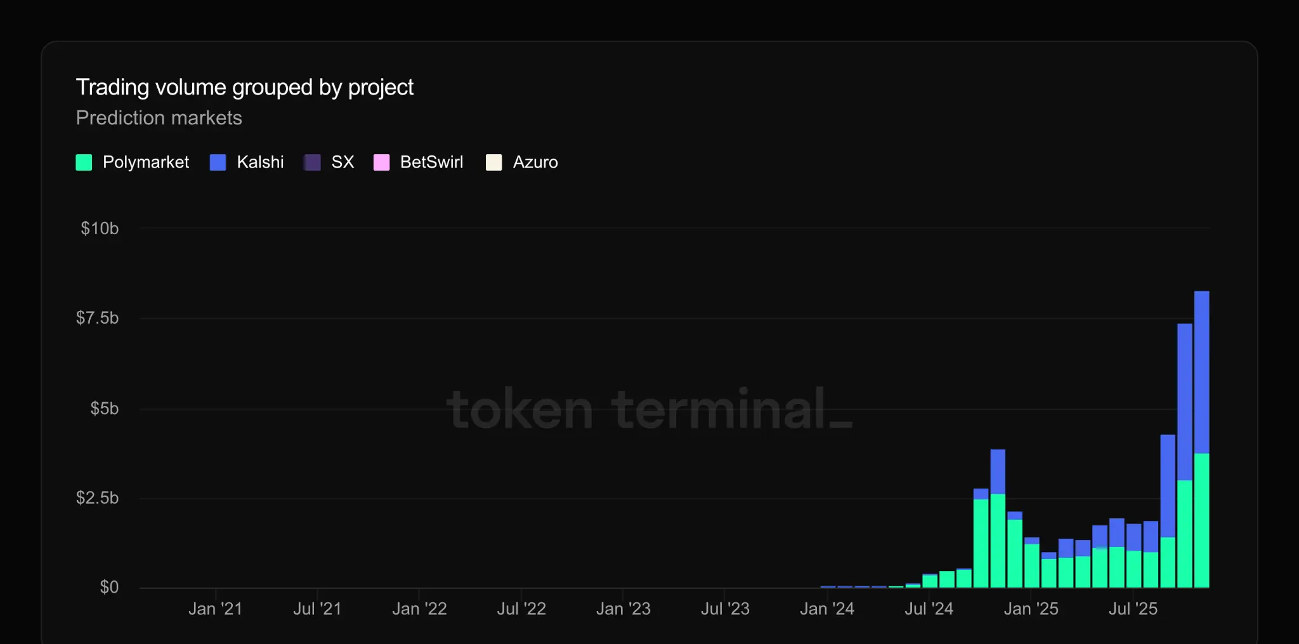
Task: Click the chart title "Trading volume grouped by project"
Action: tap(244, 88)
